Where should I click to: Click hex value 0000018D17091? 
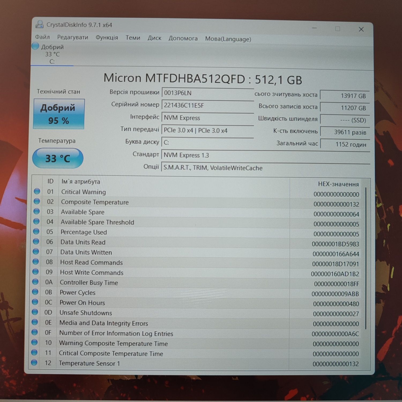335,264
